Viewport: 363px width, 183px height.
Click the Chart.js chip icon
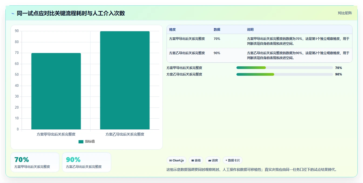(x=171, y=160)
